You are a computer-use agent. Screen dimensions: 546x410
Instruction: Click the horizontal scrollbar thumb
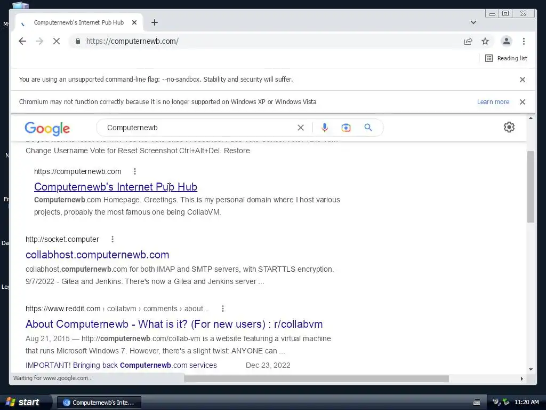coord(317,379)
